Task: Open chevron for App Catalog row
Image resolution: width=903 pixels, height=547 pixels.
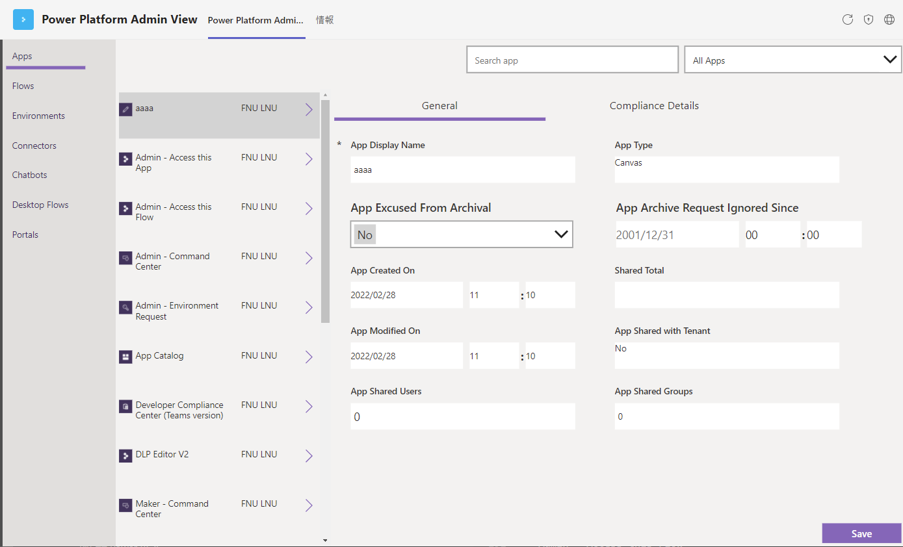Action: pos(309,357)
